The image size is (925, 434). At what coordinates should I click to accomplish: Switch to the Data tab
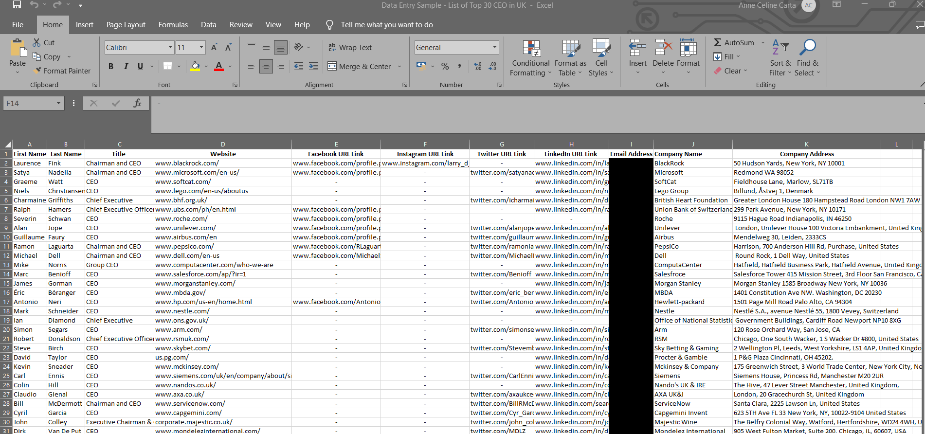click(209, 25)
